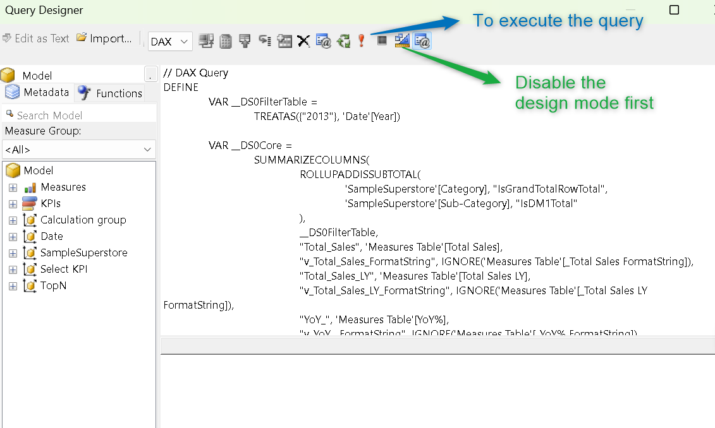The height and width of the screenshot is (428, 715).
Task: Toggle the Design Mode toolbar icon
Action: pyautogui.click(x=401, y=42)
